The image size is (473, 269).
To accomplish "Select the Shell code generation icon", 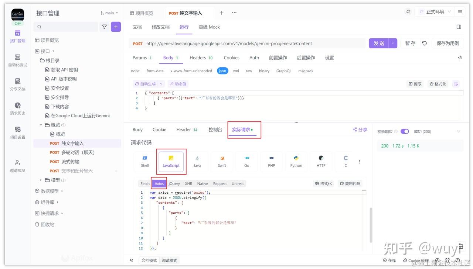I will tap(144, 161).
